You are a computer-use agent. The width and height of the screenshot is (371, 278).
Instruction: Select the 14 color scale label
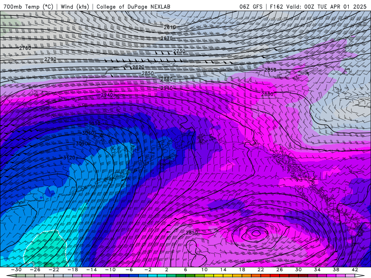(223, 270)
